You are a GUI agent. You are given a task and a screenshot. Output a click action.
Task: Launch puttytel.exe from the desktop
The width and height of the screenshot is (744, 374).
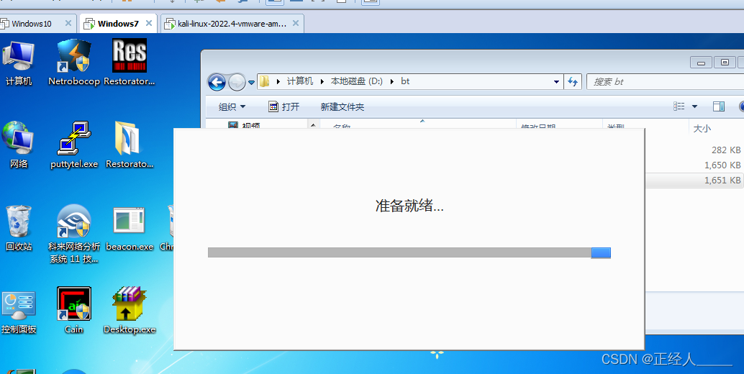(74, 145)
